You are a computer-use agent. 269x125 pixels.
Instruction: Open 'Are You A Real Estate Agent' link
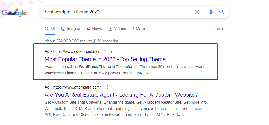tap(121, 95)
